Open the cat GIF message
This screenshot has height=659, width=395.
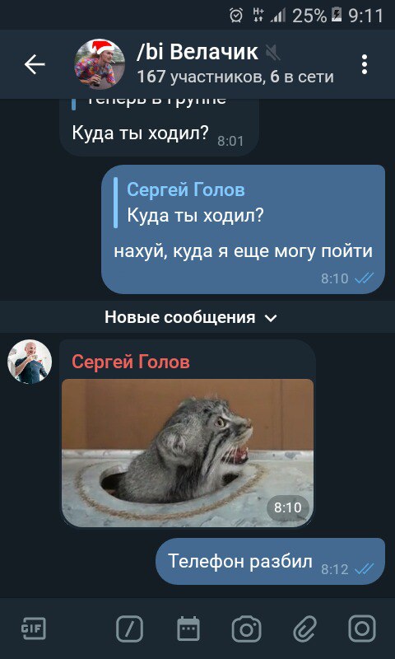[x=188, y=452]
